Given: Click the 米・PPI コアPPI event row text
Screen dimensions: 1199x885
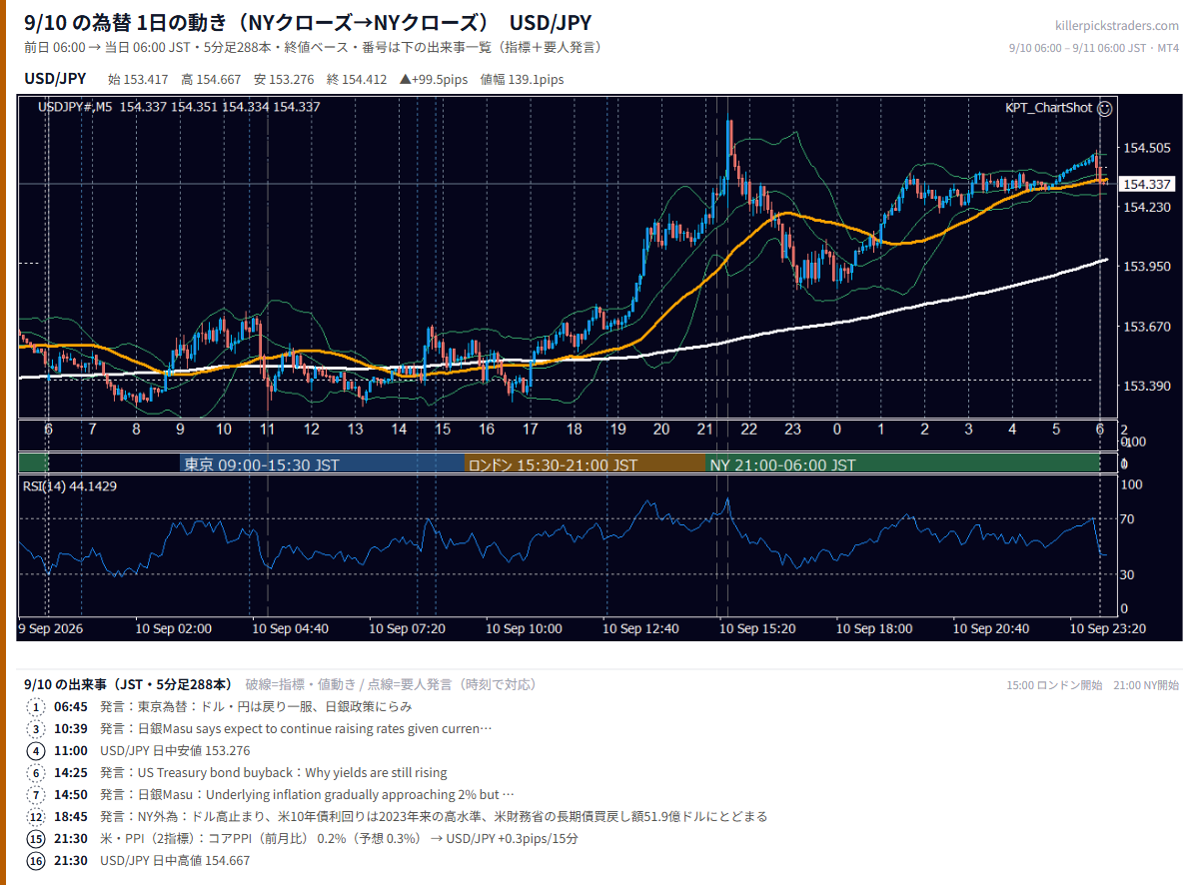Looking at the screenshot, I should pyautogui.click(x=339, y=838).
